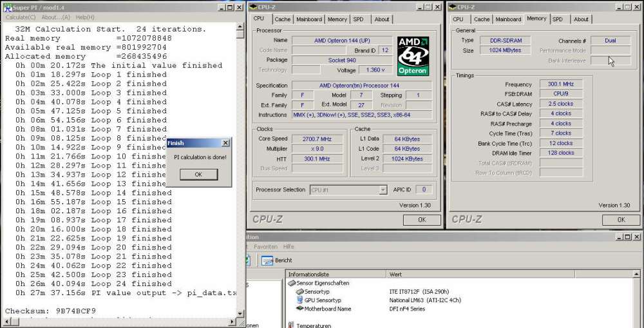Close the Finish dialog
The height and width of the screenshot is (328, 644).
pyautogui.click(x=225, y=143)
